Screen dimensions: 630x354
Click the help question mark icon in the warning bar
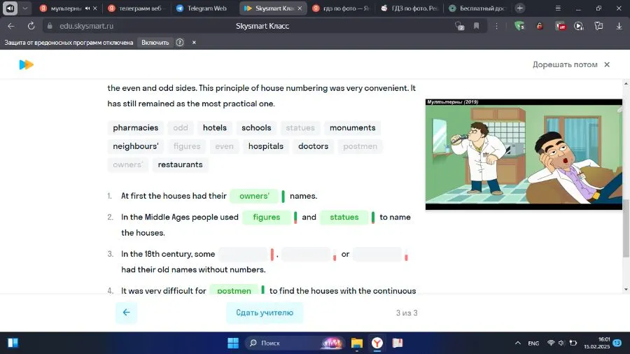click(180, 42)
